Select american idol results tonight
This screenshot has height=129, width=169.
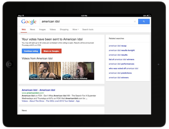tap(122, 50)
